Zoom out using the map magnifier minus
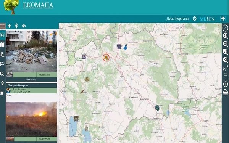Screen dimensions: 229x143 tap(225, 43)
